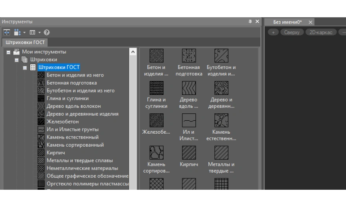Switch to the Штриховки ГОСТ tab
This screenshot has width=346, height=207.
pyautogui.click(x=25, y=42)
